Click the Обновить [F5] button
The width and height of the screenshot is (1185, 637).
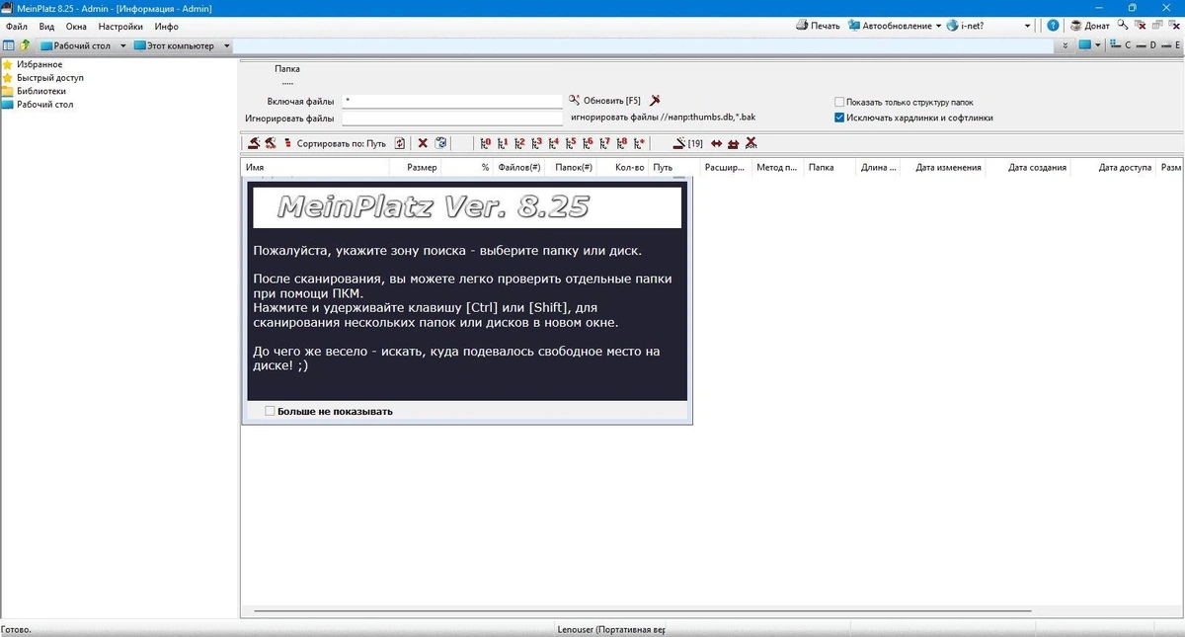point(604,101)
